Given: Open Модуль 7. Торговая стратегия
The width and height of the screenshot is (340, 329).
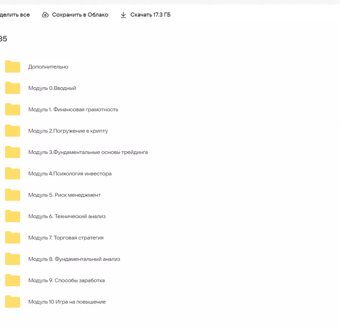Looking at the screenshot, I should (x=66, y=238).
